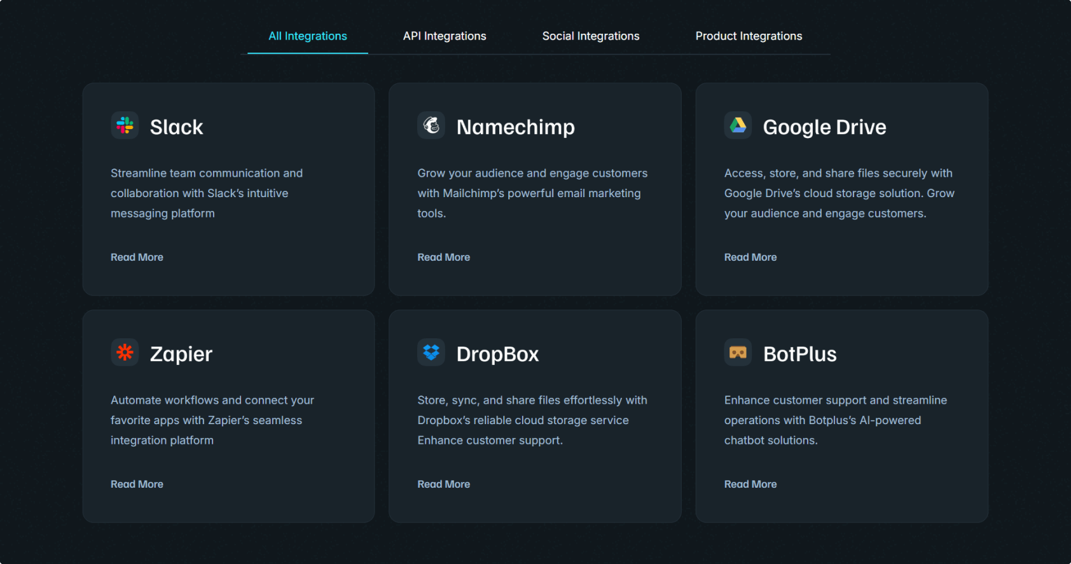The width and height of the screenshot is (1071, 564).
Task: Click Read More under Namechimp
Action: 443,257
